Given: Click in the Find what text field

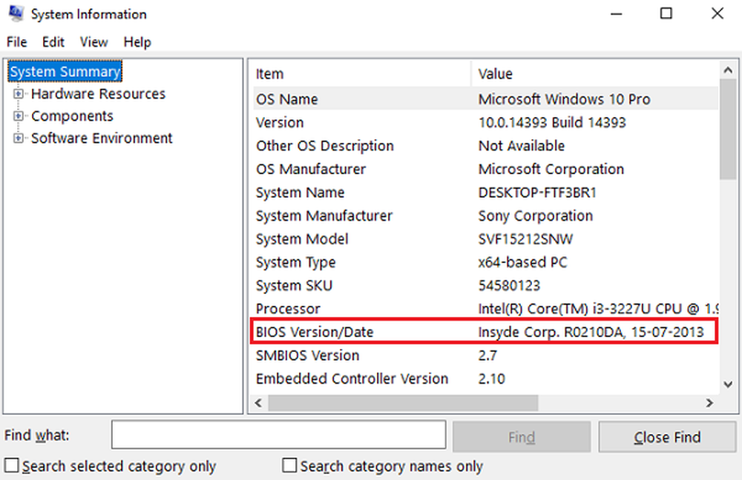Looking at the screenshot, I should pos(278,436).
